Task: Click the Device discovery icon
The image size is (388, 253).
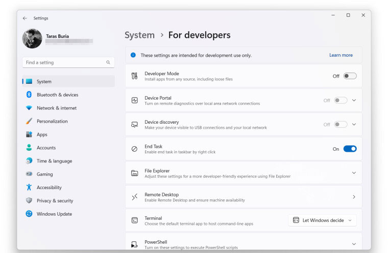Action: coord(134,124)
